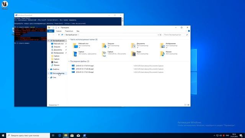Select Загрузки in the navigation pane
The image size is (245, 138).
[57, 47]
